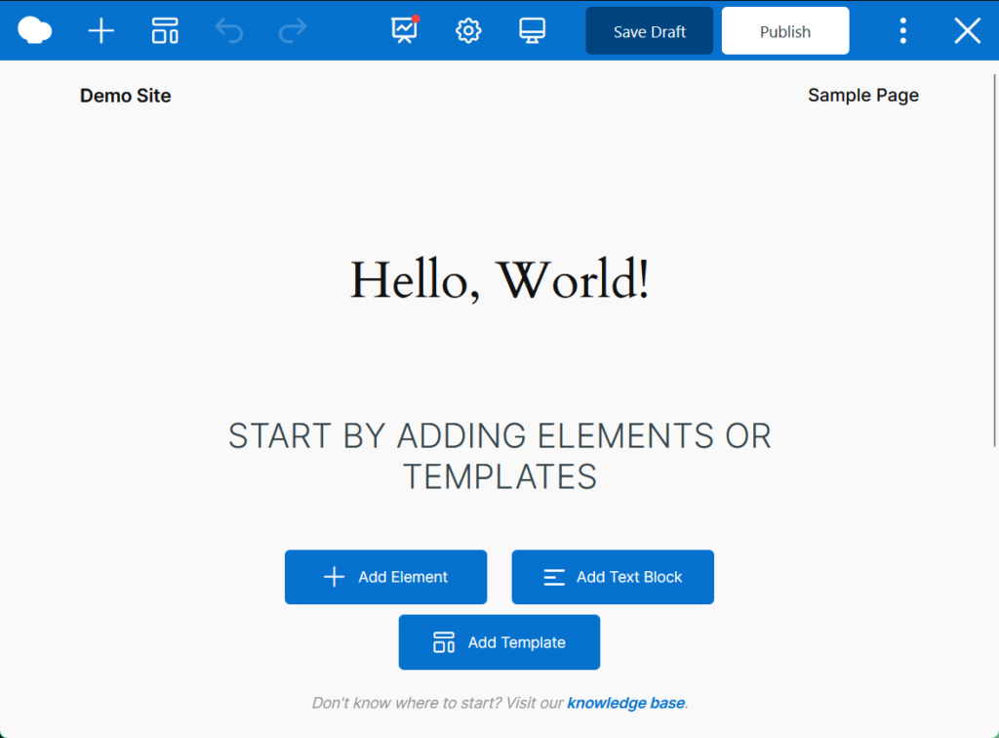The width and height of the screenshot is (999, 738).
Task: Close the editor with the X icon
Action: pyautogui.click(x=967, y=30)
